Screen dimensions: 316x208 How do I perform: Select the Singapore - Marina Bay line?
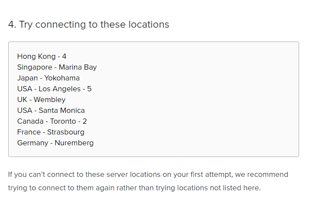57,67
